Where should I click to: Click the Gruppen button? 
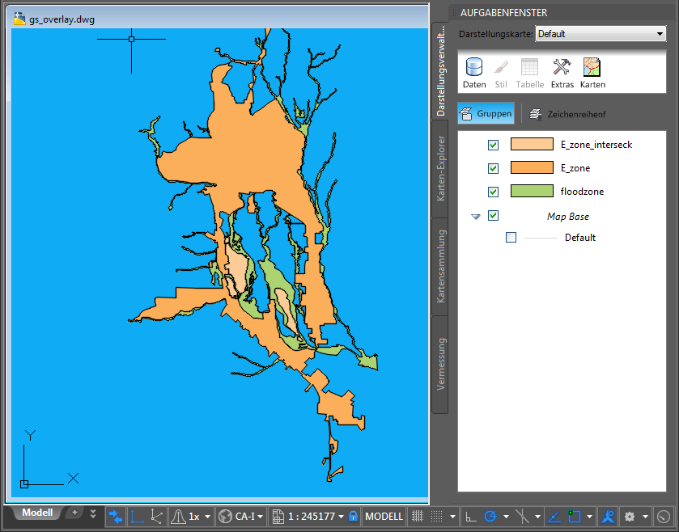486,114
